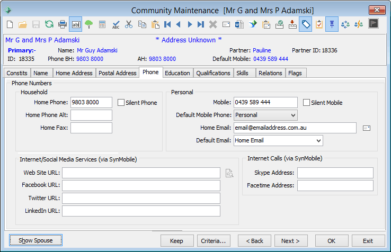
Task: Switch to the Name tab
Action: point(41,73)
